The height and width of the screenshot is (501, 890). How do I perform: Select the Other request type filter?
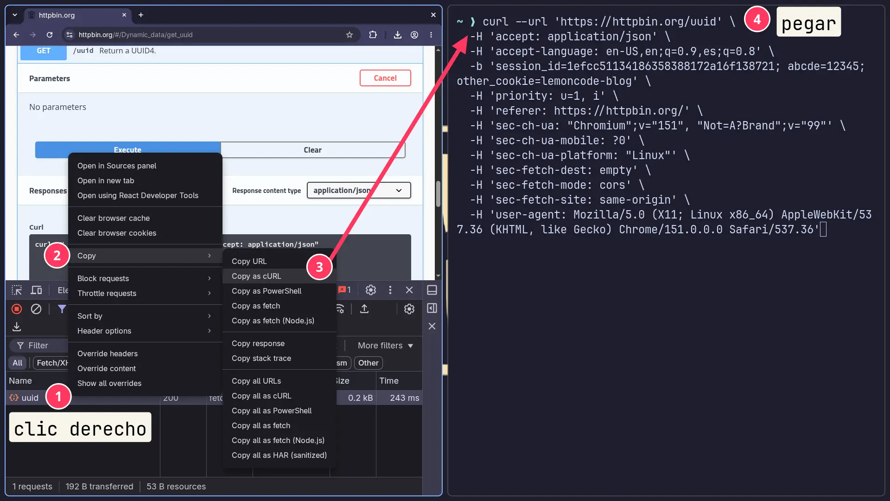[x=369, y=363]
